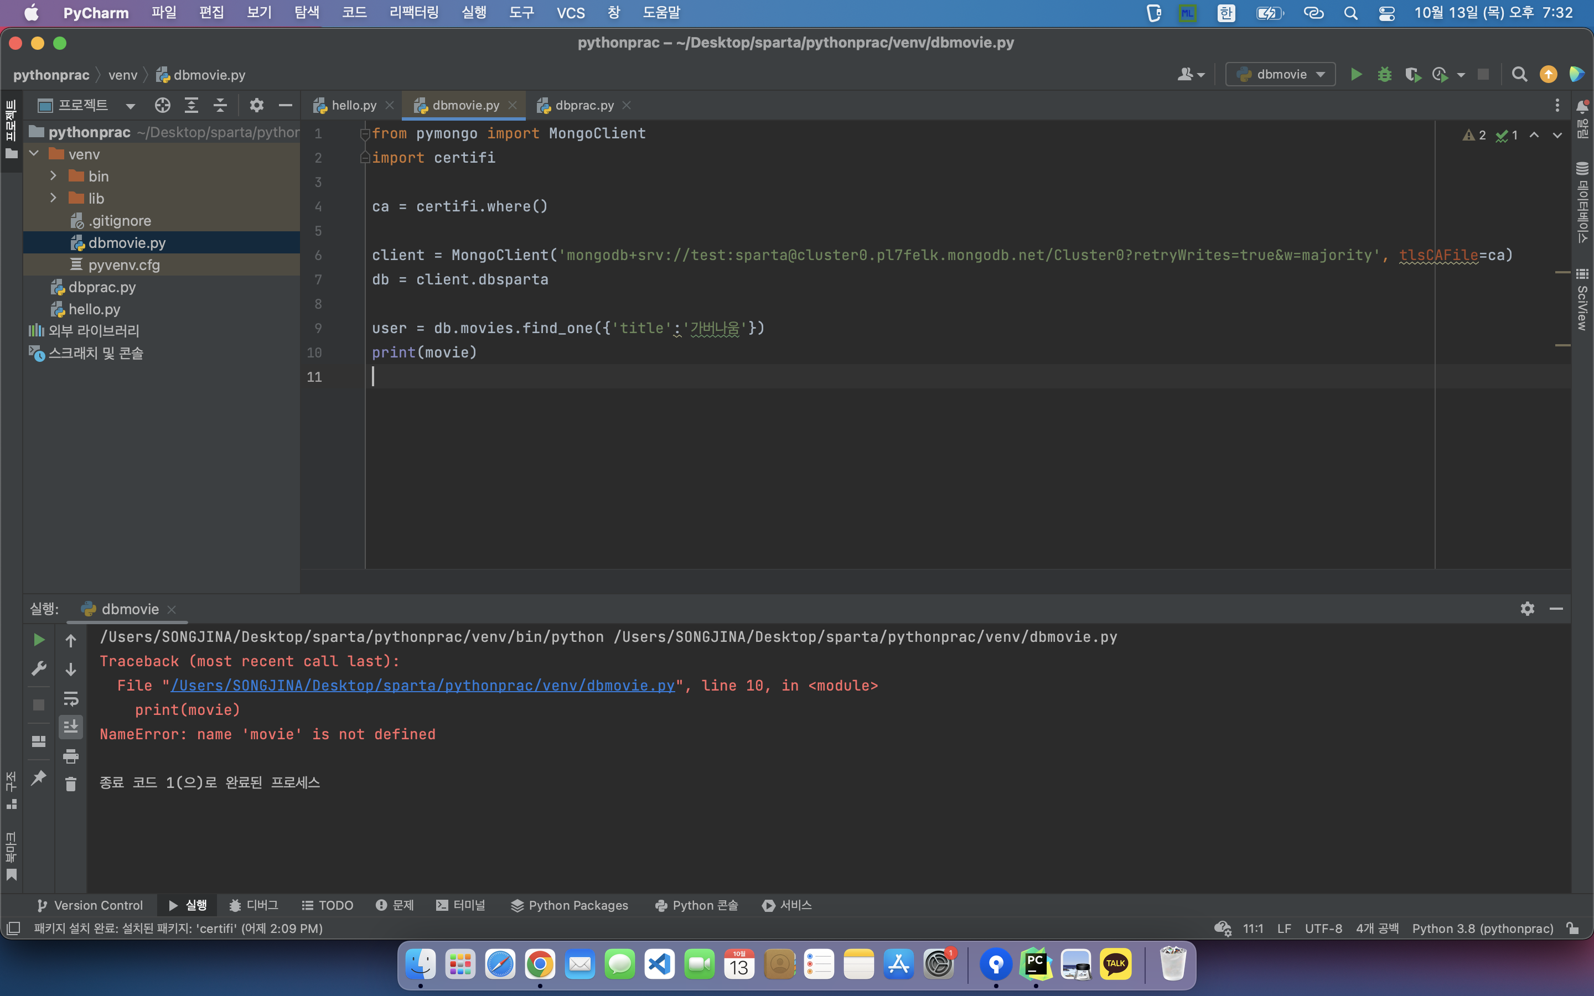Open the user account icon in toolbar
Screen dimensions: 1594x996
click(1190, 75)
